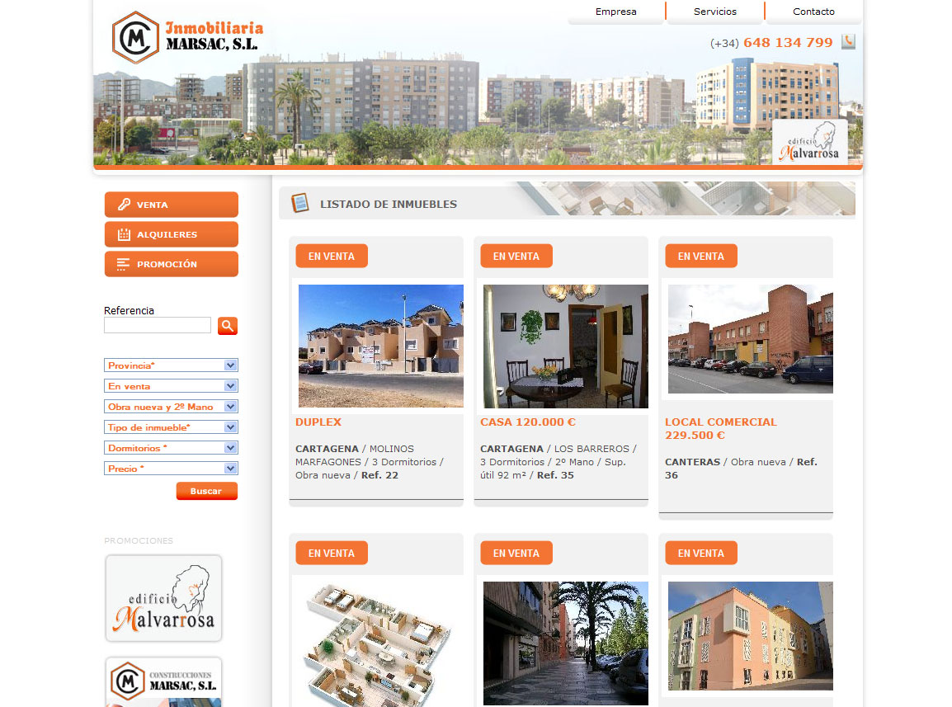Click the Inmobiliaria Marsac logo
The image size is (952, 707).
coord(186,37)
